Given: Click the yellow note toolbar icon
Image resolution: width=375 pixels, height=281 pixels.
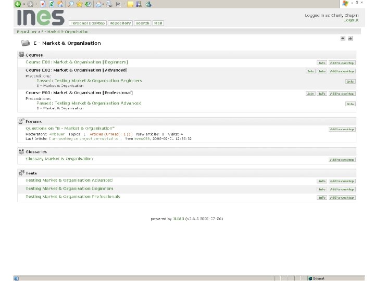Looking at the screenshot, I should (130, 4).
